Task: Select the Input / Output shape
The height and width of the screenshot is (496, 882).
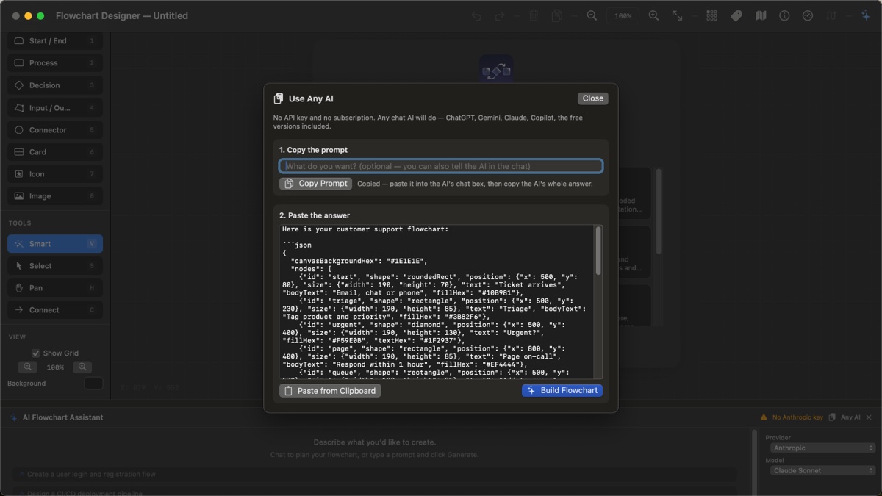Action: point(55,108)
